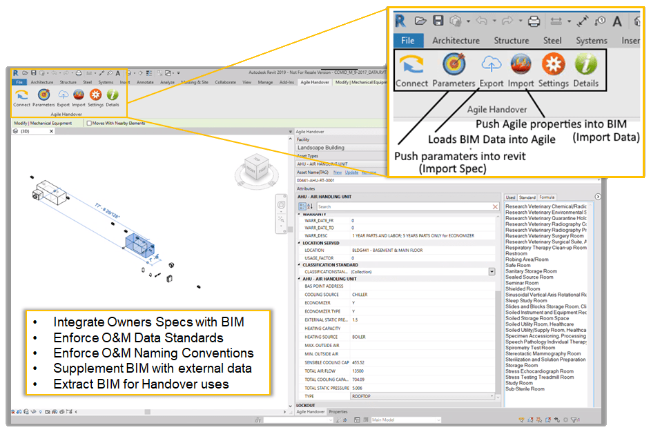Click Revit 'R' logo in enlarged callout
This screenshot has height=432, width=651.
click(400, 21)
